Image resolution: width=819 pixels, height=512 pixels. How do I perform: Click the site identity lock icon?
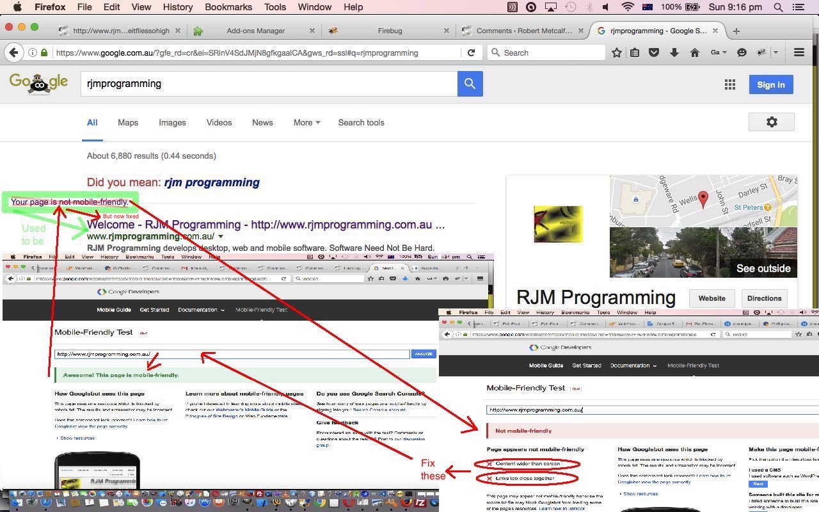tap(44, 52)
